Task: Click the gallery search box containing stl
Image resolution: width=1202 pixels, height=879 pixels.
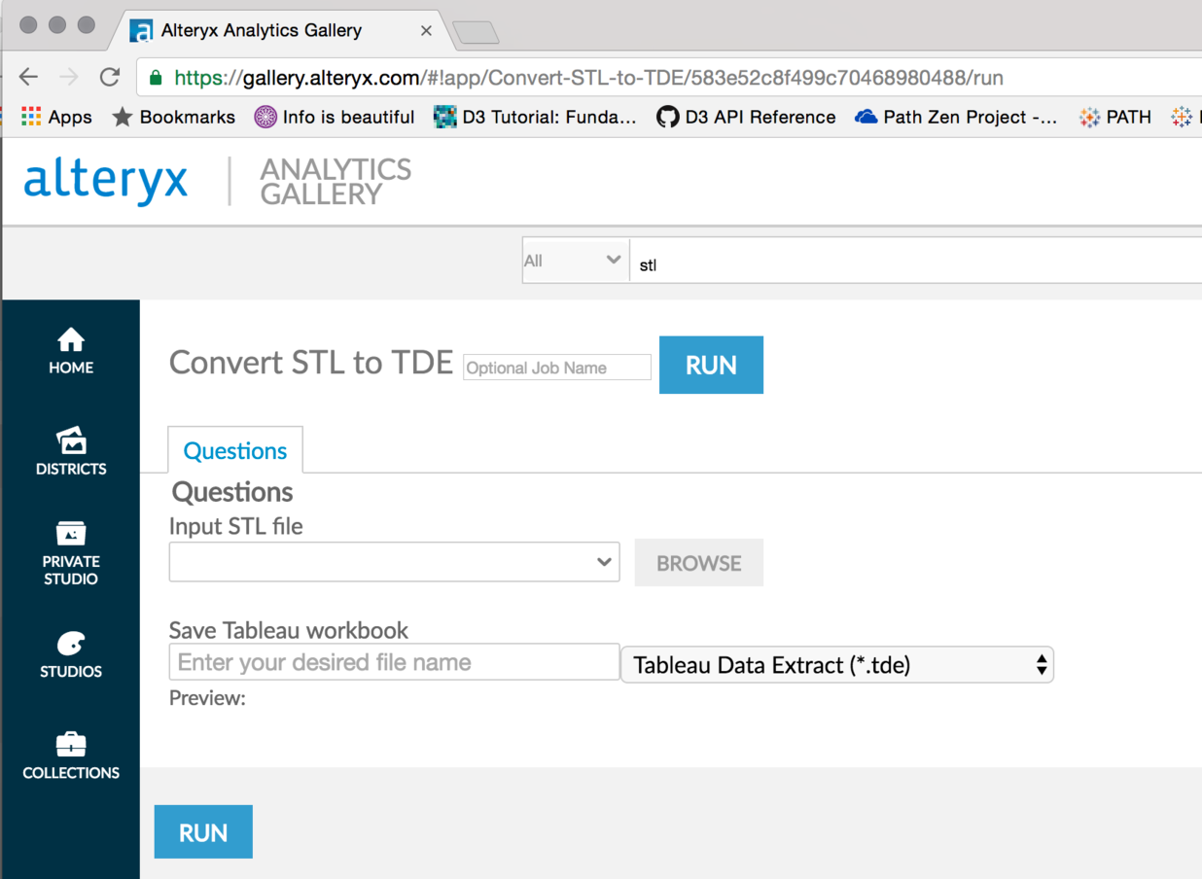Action: [x=915, y=261]
